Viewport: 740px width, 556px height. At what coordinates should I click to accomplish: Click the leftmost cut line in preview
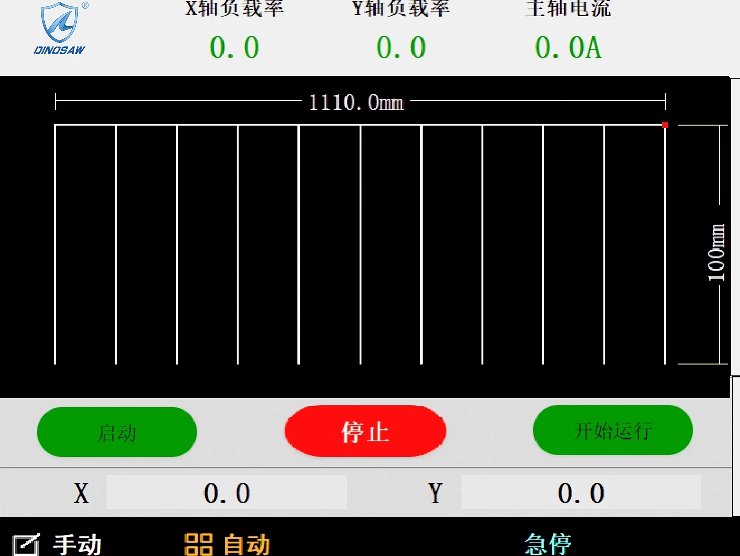(x=55, y=244)
